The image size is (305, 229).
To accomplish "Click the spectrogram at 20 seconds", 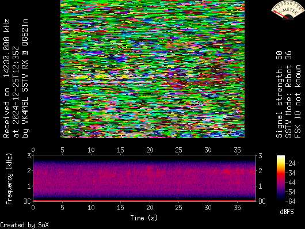I will point(150,178).
